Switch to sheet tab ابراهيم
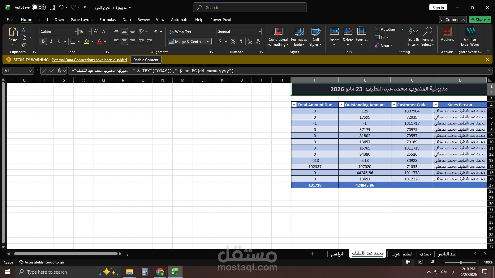The height and width of the screenshot is (278, 495). pos(337,254)
